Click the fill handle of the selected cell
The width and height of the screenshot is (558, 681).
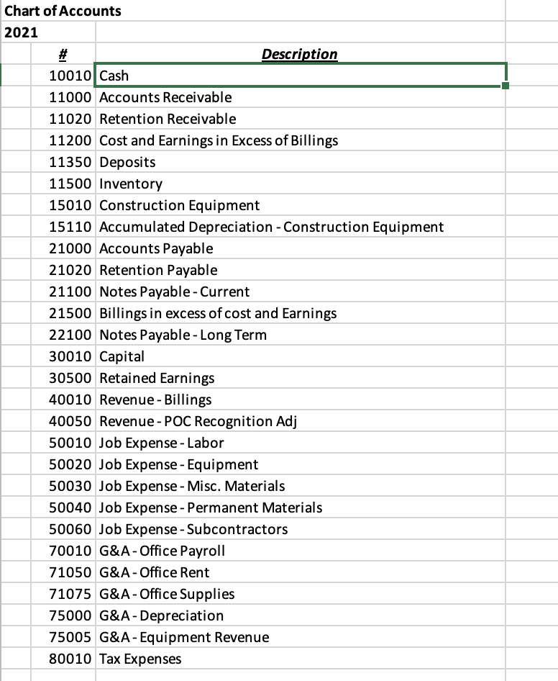[505, 86]
